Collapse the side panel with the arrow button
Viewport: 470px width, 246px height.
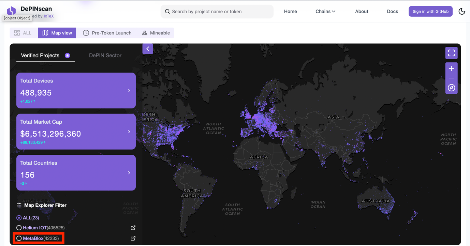point(148,49)
